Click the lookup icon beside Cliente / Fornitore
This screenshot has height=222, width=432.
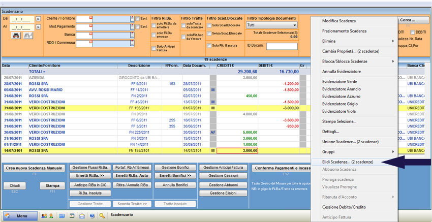tap(131, 19)
